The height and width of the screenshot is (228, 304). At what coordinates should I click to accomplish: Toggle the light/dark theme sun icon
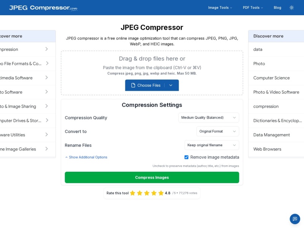291,8
